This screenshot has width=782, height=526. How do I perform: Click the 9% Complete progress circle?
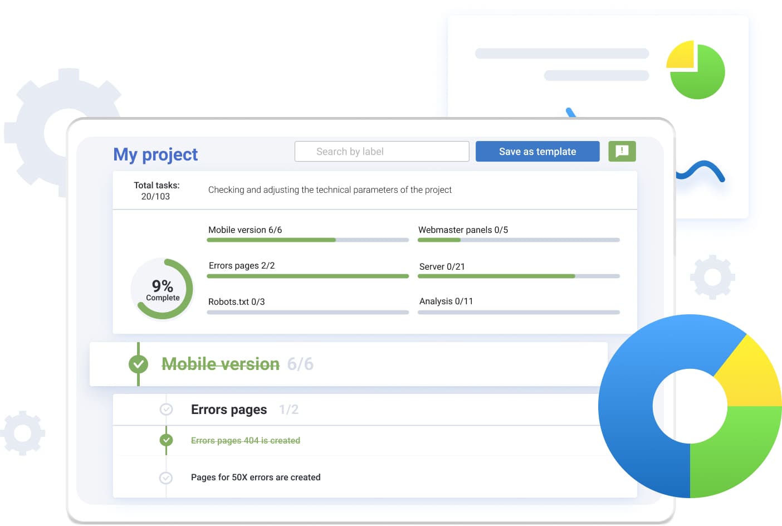(x=162, y=289)
